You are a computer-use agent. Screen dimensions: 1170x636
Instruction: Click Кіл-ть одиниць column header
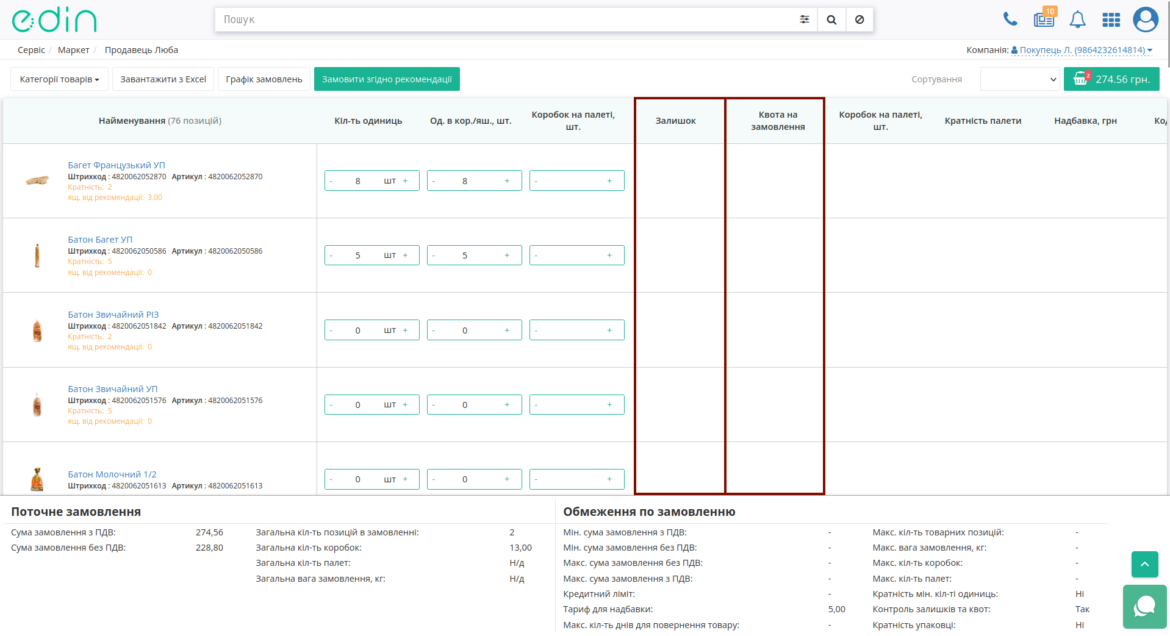click(x=368, y=121)
